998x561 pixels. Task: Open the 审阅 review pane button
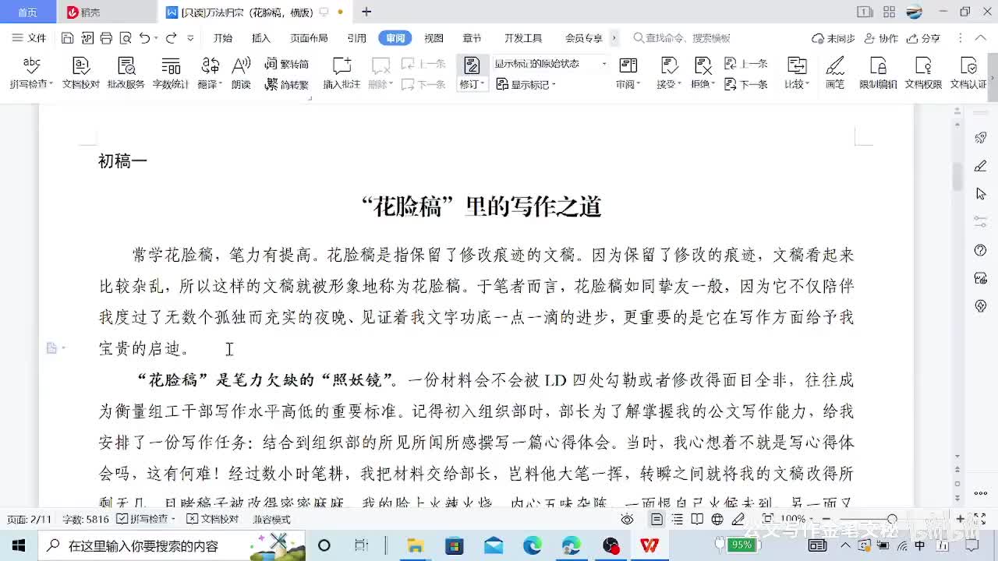(627, 73)
